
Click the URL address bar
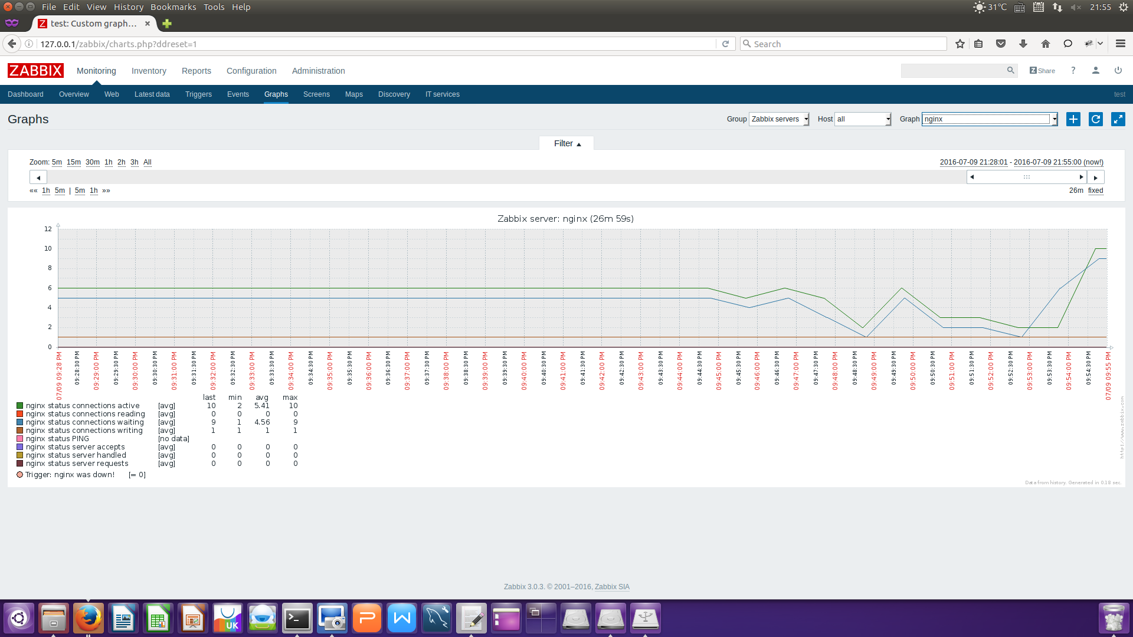pyautogui.click(x=378, y=44)
